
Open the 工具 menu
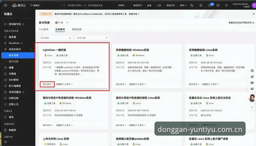[x=159, y=5]
